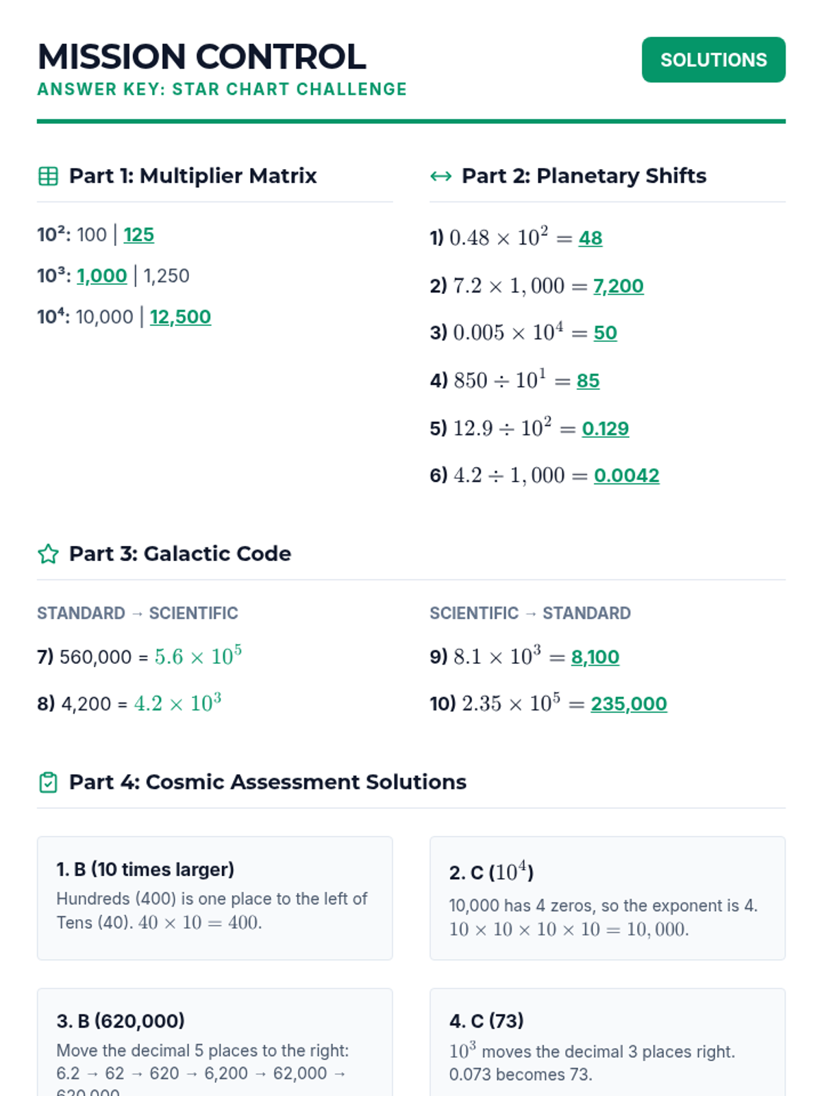Image resolution: width=822 pixels, height=1096 pixels.
Task: Click the underlined answer 8,100
Action: [595, 658]
